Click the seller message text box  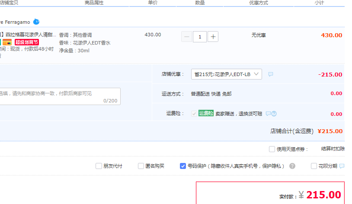pos(60,96)
